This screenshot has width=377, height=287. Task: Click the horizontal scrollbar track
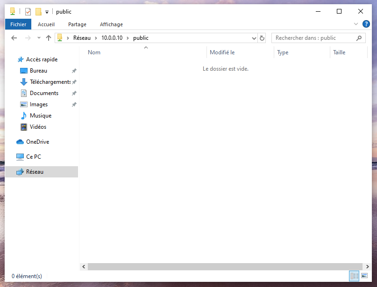(224, 266)
